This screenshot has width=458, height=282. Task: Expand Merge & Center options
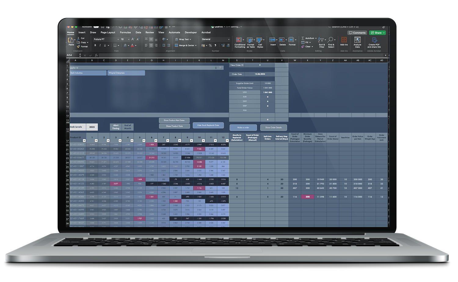point(196,45)
